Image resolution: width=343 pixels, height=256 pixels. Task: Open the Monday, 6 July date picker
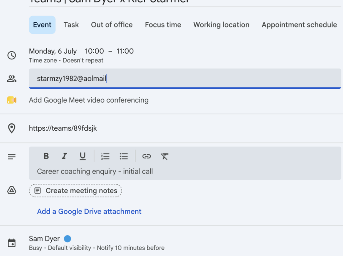(53, 51)
